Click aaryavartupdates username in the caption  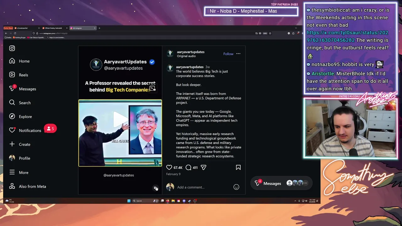pyautogui.click(x=190, y=67)
